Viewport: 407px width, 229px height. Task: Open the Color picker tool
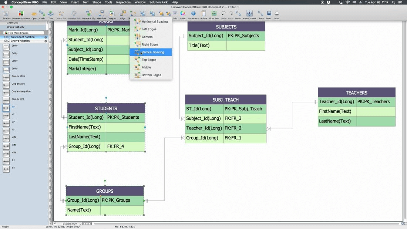[x=183, y=14]
